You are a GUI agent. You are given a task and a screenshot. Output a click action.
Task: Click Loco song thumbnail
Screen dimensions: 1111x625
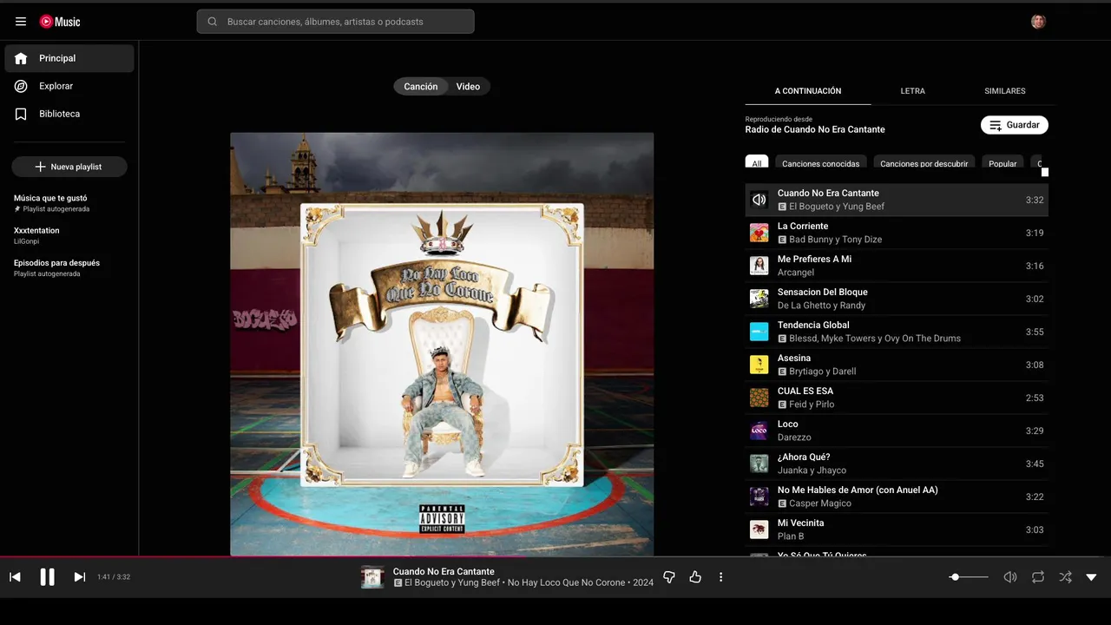tap(759, 431)
